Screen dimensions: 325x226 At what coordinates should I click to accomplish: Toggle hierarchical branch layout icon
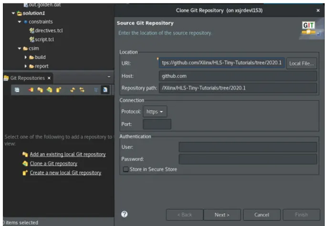point(96,90)
